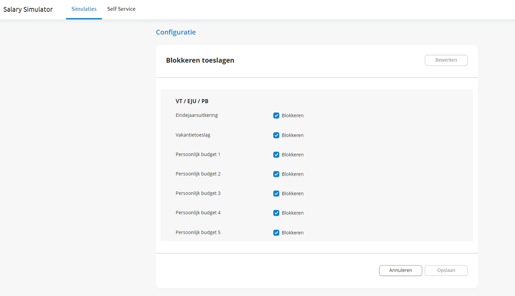Select the Vakantietoeslag label text
The width and height of the screenshot is (515, 296).
coord(193,135)
